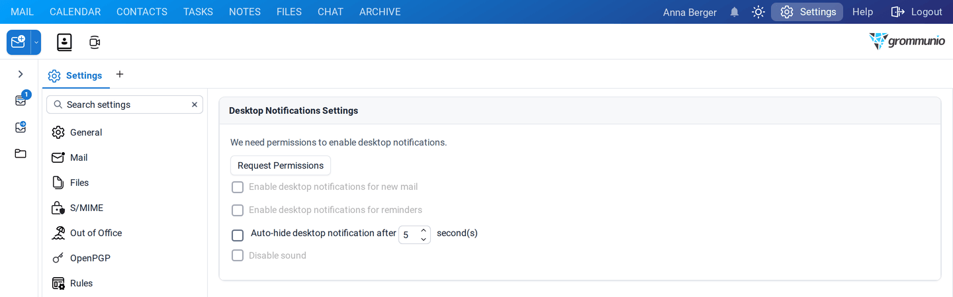Select S/MIME settings category
Viewport: 953px width, 297px height.
pyautogui.click(x=124, y=208)
